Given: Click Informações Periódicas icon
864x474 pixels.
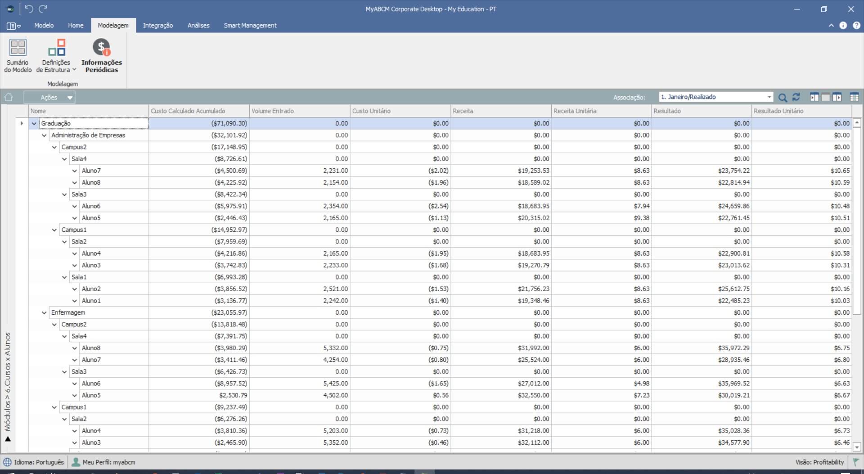Looking at the screenshot, I should (101, 47).
